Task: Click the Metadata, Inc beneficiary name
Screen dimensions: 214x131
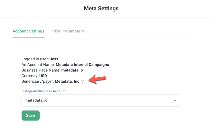Action: [x=67, y=82]
